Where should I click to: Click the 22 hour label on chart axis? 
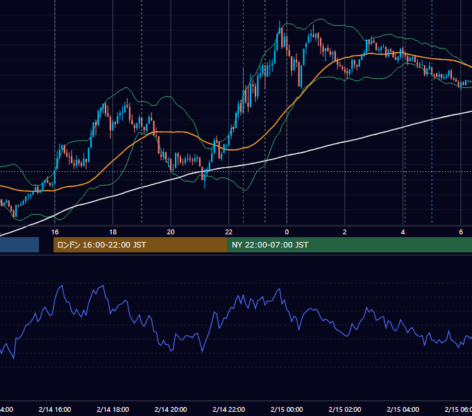coord(229,232)
